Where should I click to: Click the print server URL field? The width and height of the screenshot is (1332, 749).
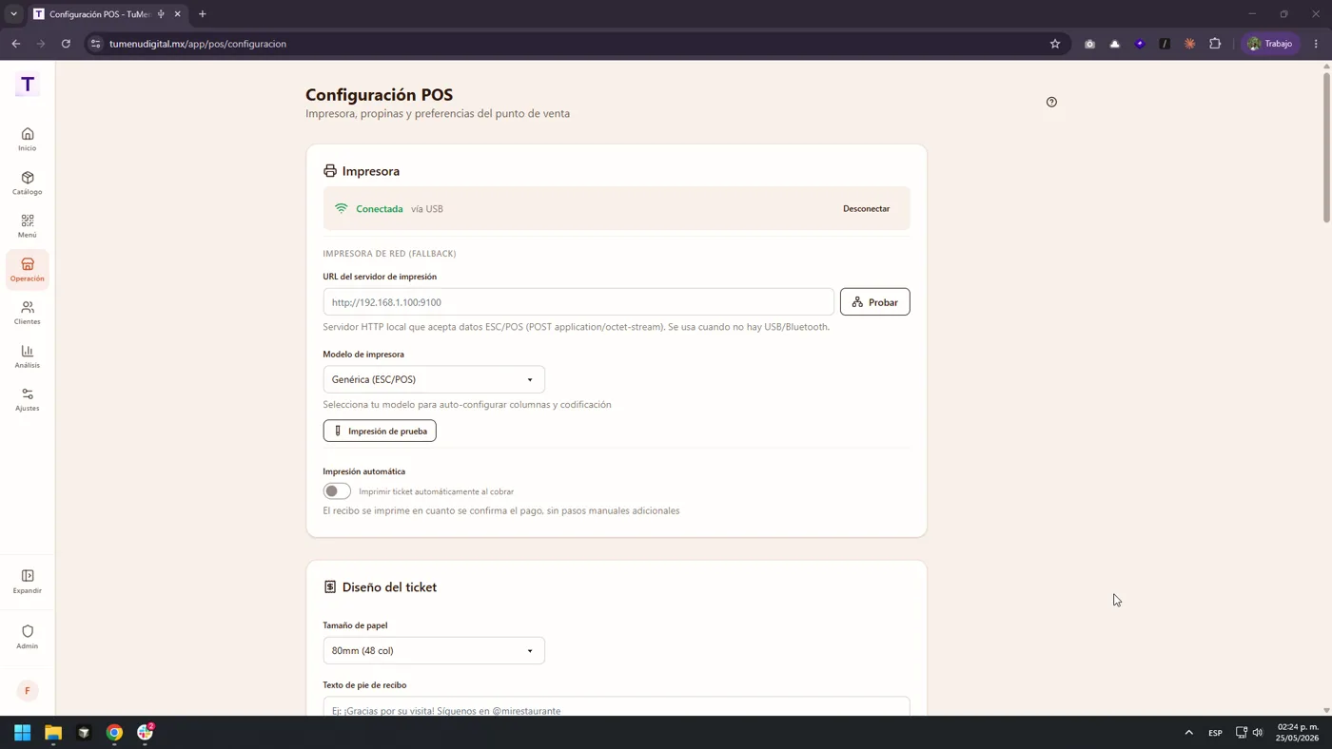[x=578, y=302]
